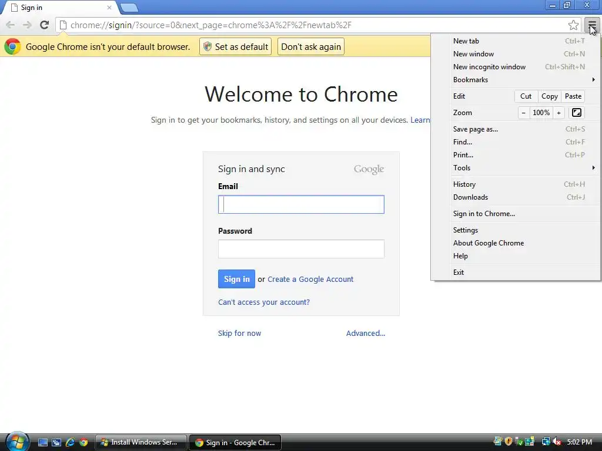Click the Copy button in Edit row
The width and height of the screenshot is (602, 451).
pyautogui.click(x=550, y=96)
